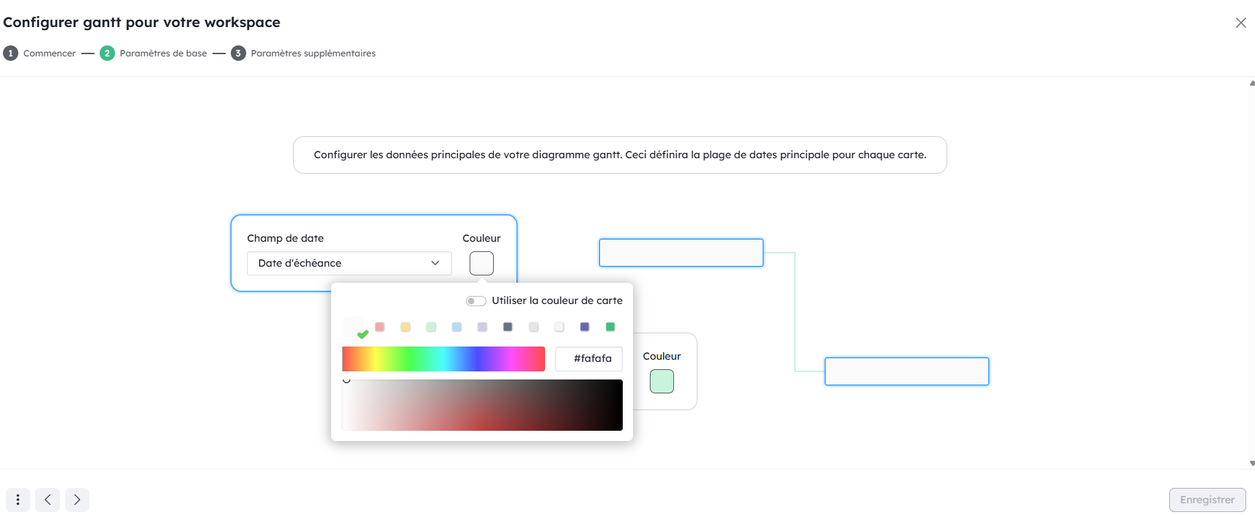Switch to 'Paramètres de base' step
The height and width of the screenshot is (515, 1255).
154,53
